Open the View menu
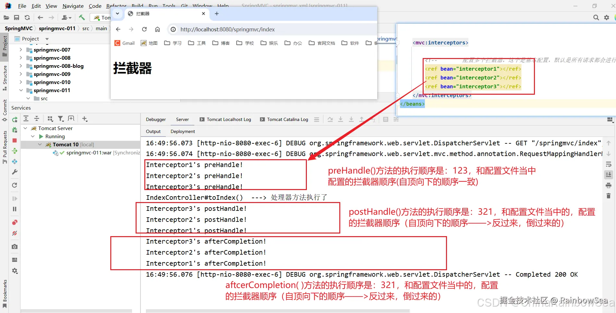Viewport: 616px width, 313px height. click(x=51, y=6)
